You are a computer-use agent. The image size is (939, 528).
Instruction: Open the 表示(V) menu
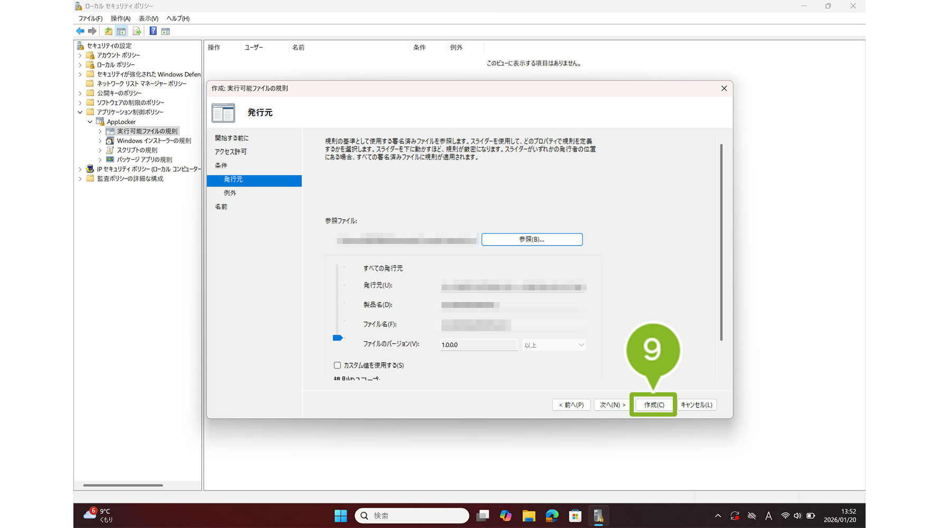point(148,18)
